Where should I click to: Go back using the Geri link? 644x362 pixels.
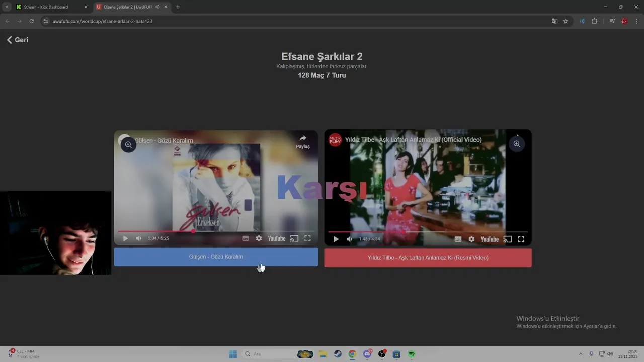click(x=17, y=40)
